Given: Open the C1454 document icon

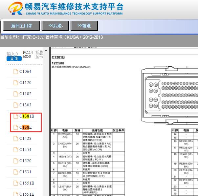Looking at the screenshot, I should [x=16, y=150].
